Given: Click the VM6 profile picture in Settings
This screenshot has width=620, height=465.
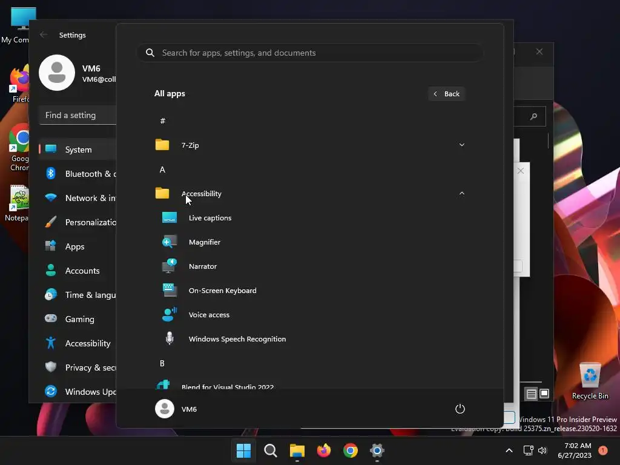Looking at the screenshot, I should [57, 73].
